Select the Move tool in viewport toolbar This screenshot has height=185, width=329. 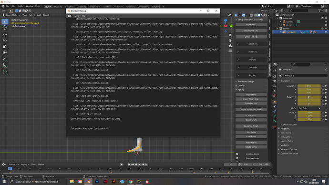point(5,34)
